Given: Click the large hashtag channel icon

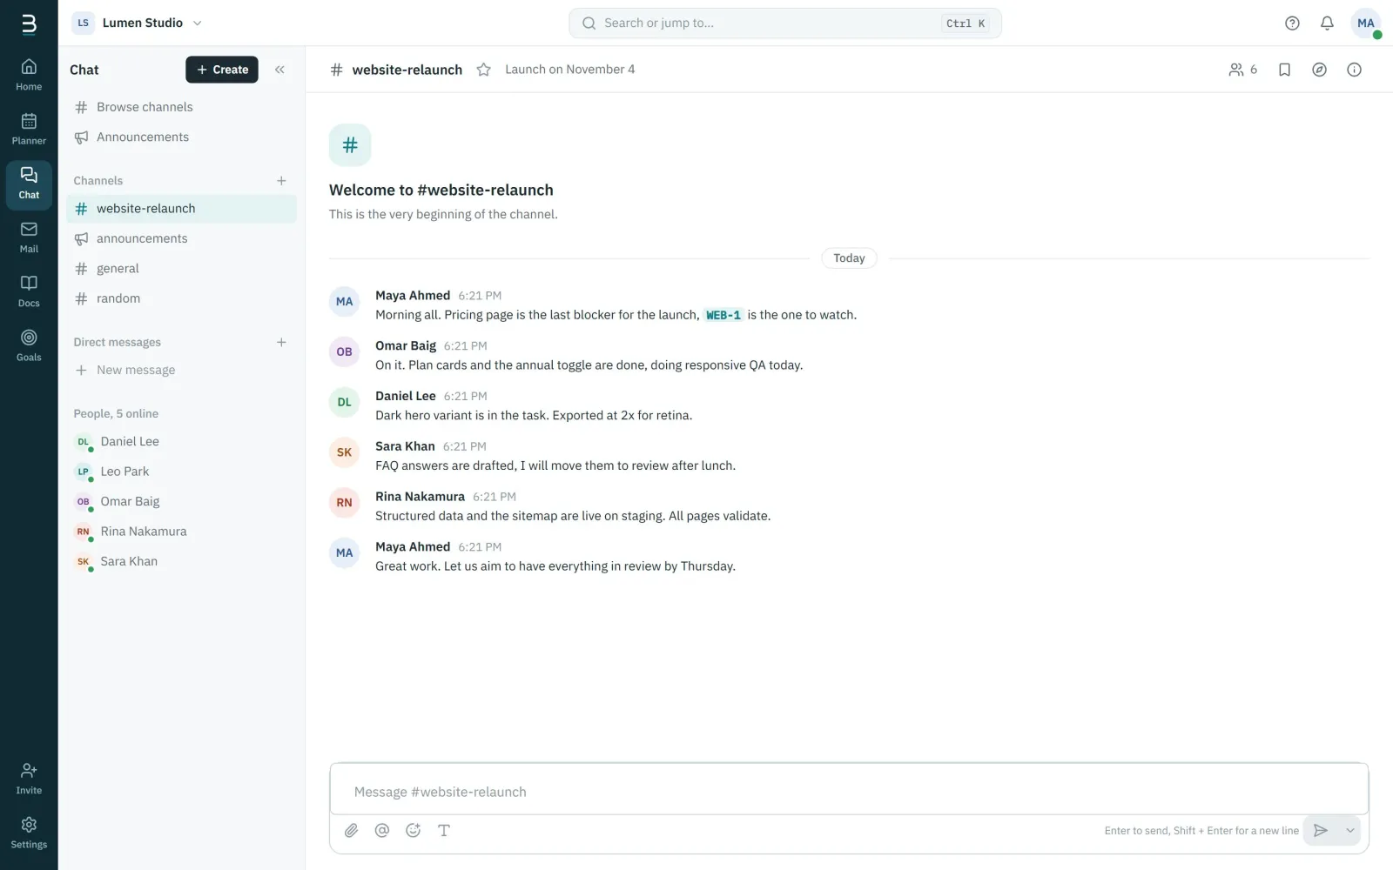Looking at the screenshot, I should click(x=350, y=145).
